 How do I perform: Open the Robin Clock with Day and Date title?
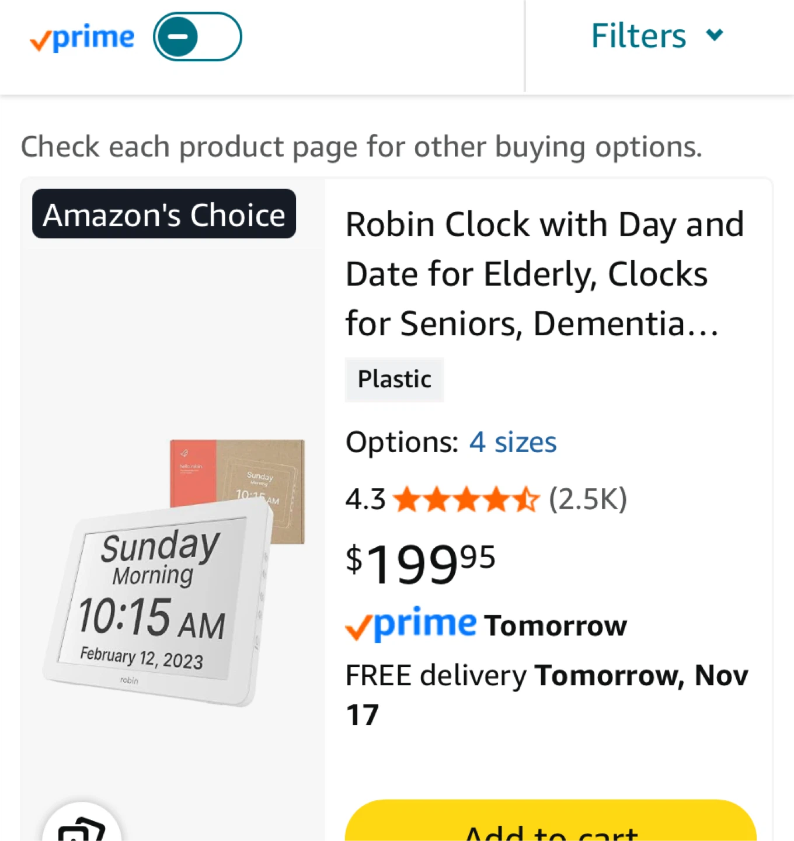click(x=544, y=273)
